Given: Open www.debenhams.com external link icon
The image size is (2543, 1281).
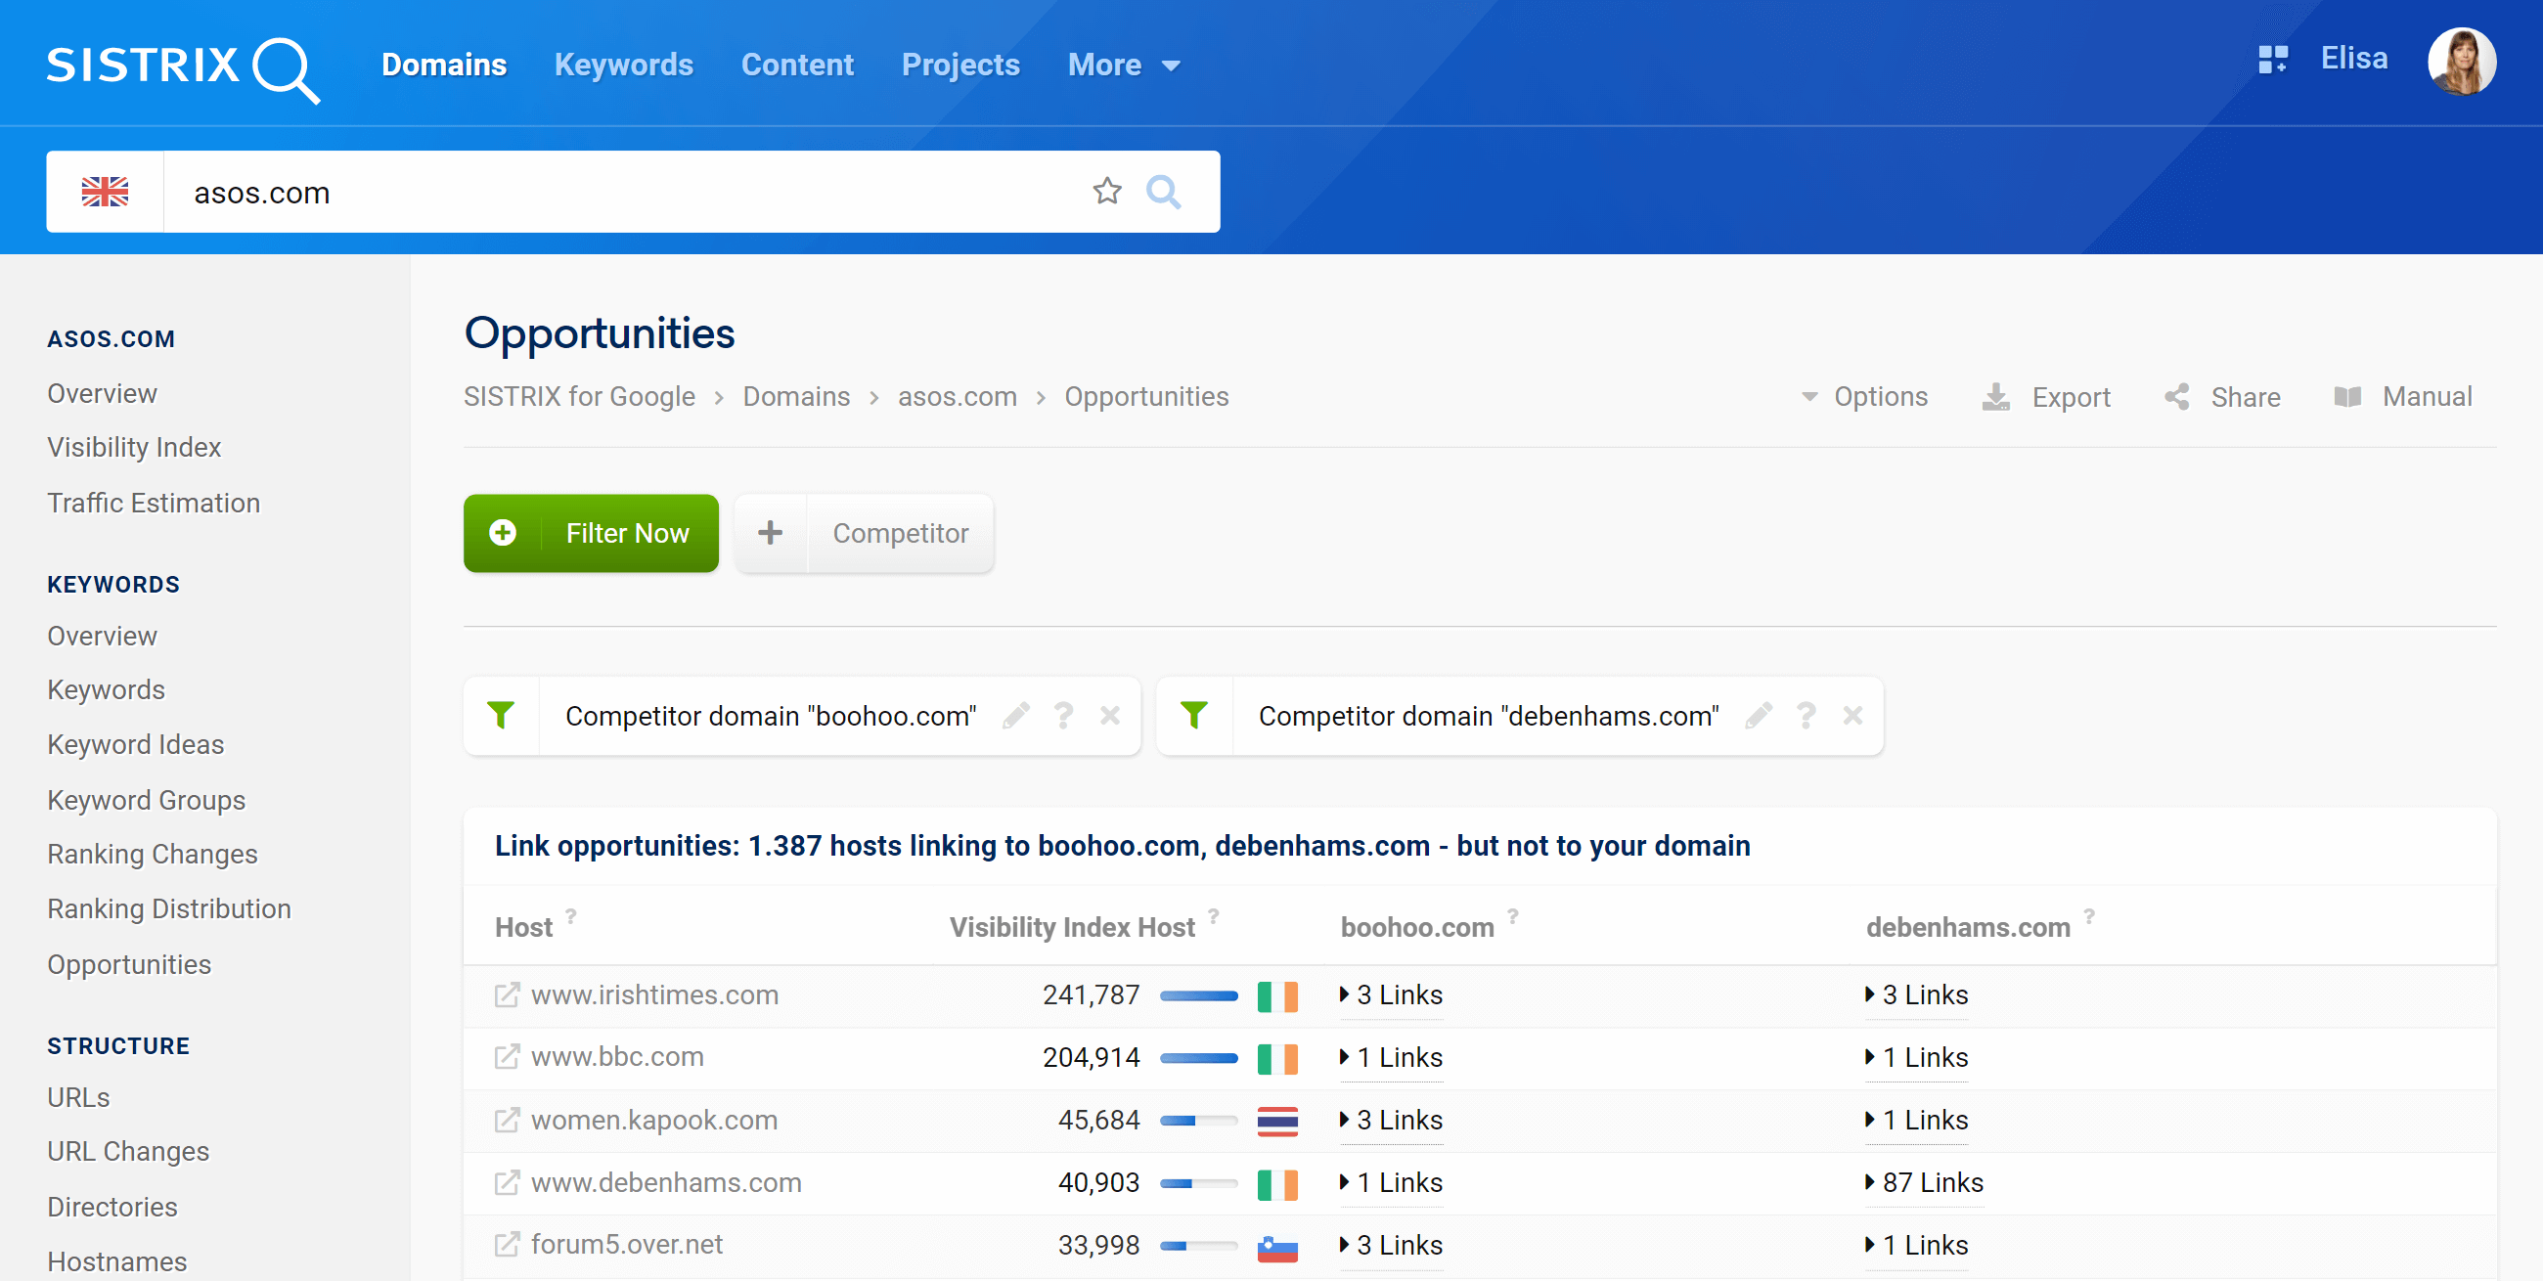Looking at the screenshot, I should tap(507, 1182).
